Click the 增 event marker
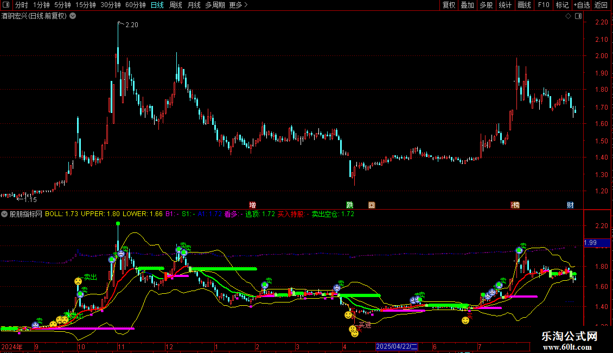 [x=253, y=205]
